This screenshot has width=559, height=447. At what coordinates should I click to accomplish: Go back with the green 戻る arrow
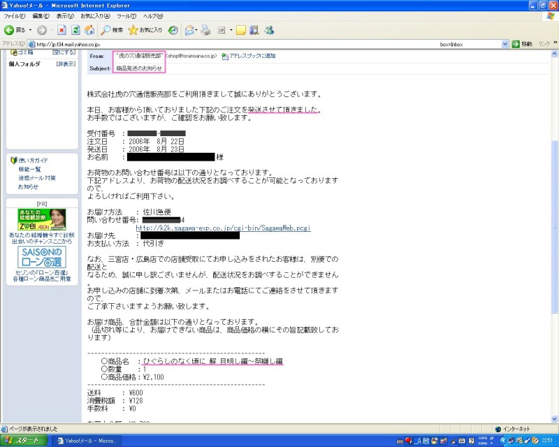click(15, 30)
